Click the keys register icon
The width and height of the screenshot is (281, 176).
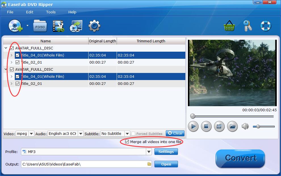tap(248, 26)
